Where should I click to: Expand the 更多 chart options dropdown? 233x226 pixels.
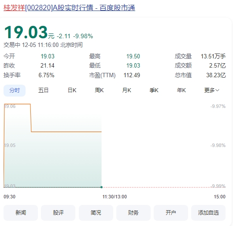tap(211, 90)
